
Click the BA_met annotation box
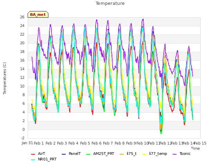tap(38, 15)
